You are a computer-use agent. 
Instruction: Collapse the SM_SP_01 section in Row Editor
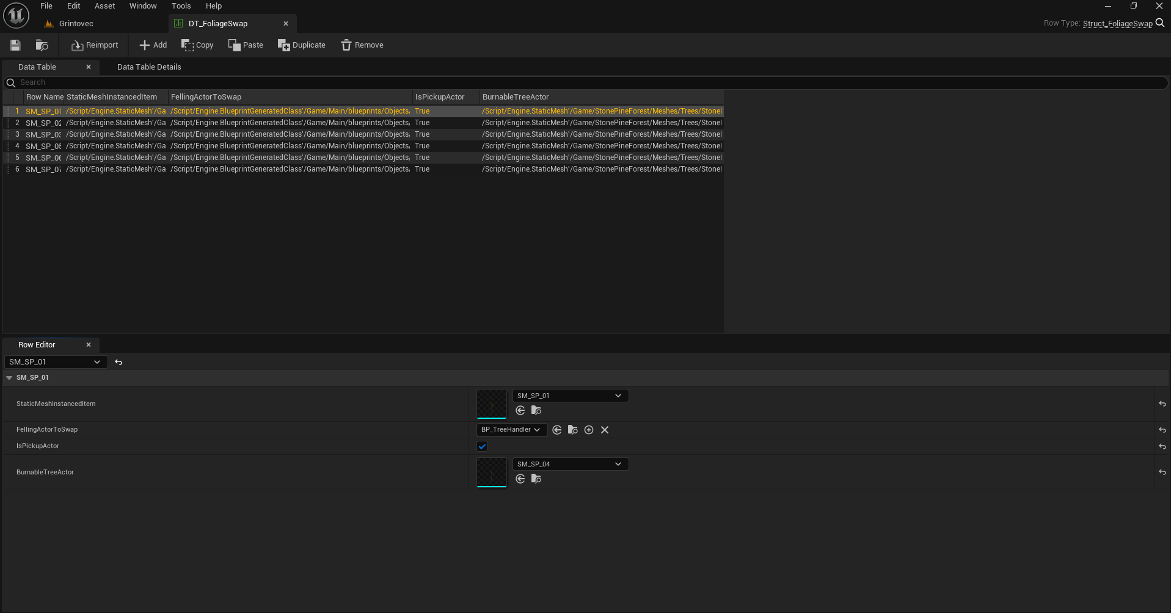[x=9, y=378]
